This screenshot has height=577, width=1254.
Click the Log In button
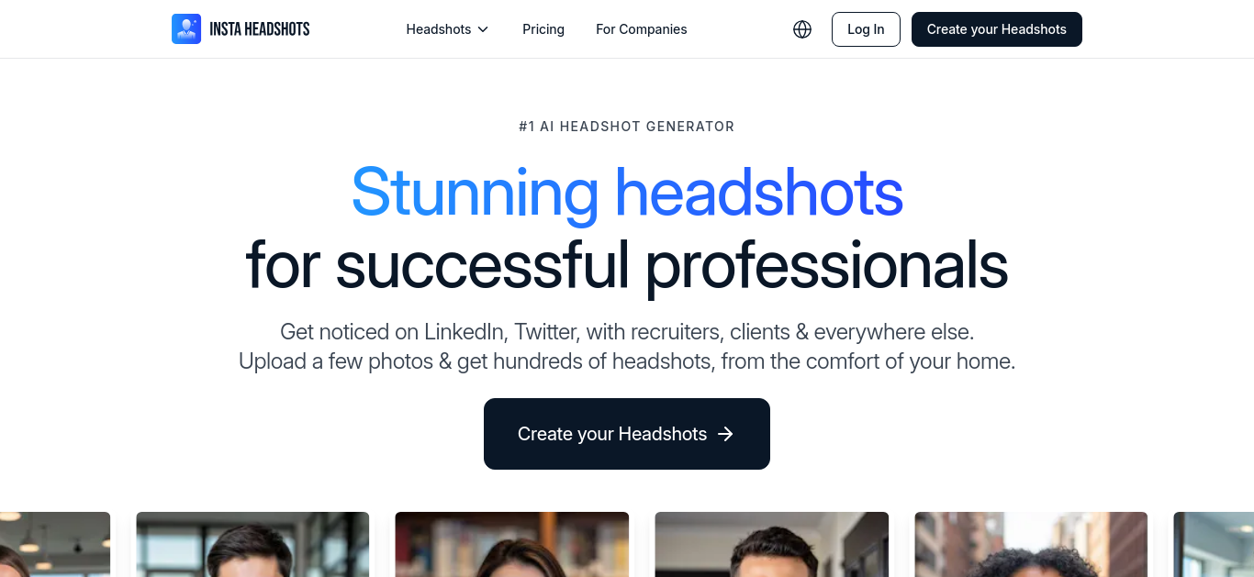[x=866, y=29]
